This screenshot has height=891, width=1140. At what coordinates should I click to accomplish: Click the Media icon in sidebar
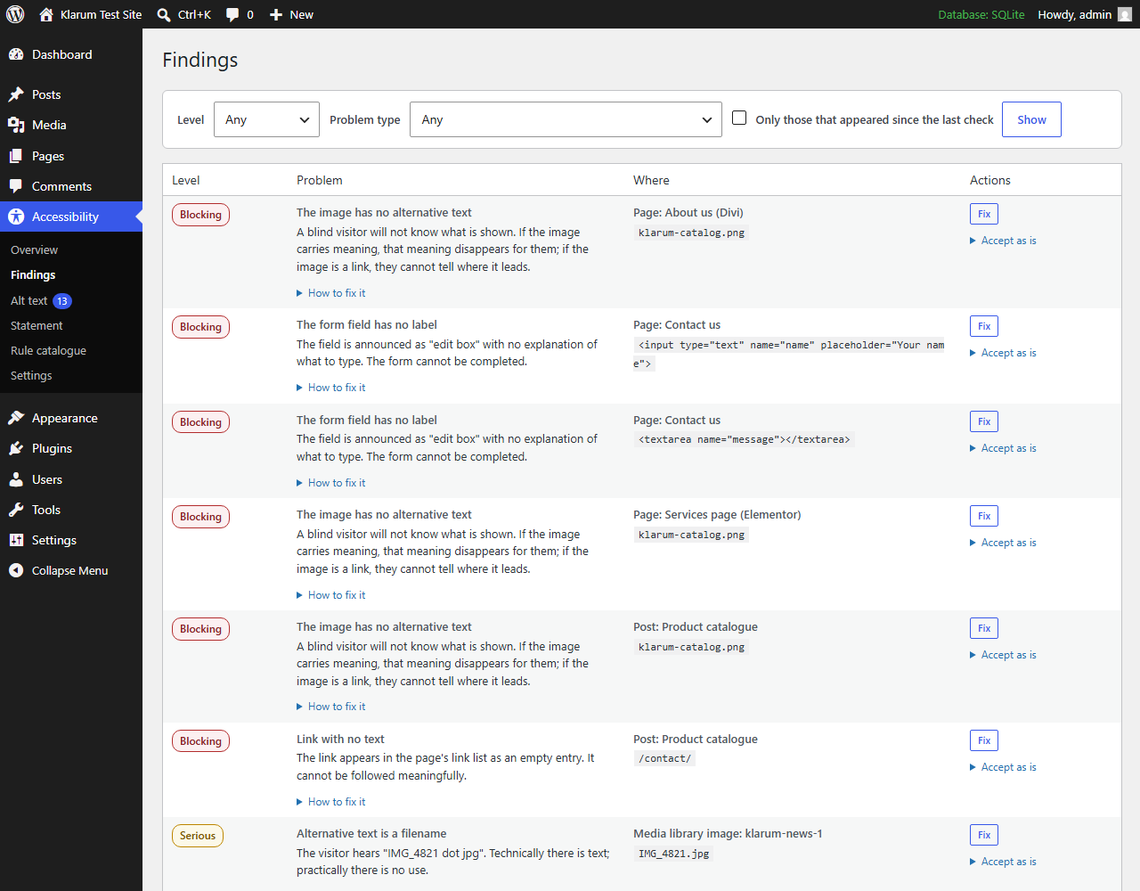[x=16, y=125]
